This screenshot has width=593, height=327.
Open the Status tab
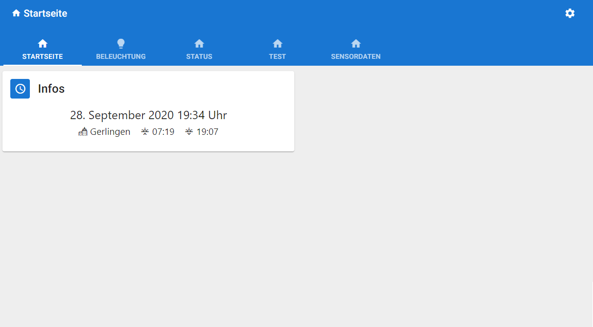[199, 56]
